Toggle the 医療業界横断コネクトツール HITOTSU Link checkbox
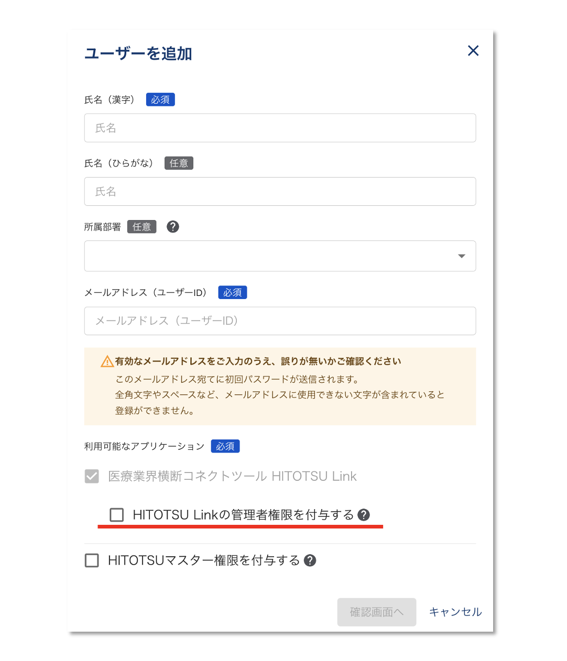 point(92,476)
